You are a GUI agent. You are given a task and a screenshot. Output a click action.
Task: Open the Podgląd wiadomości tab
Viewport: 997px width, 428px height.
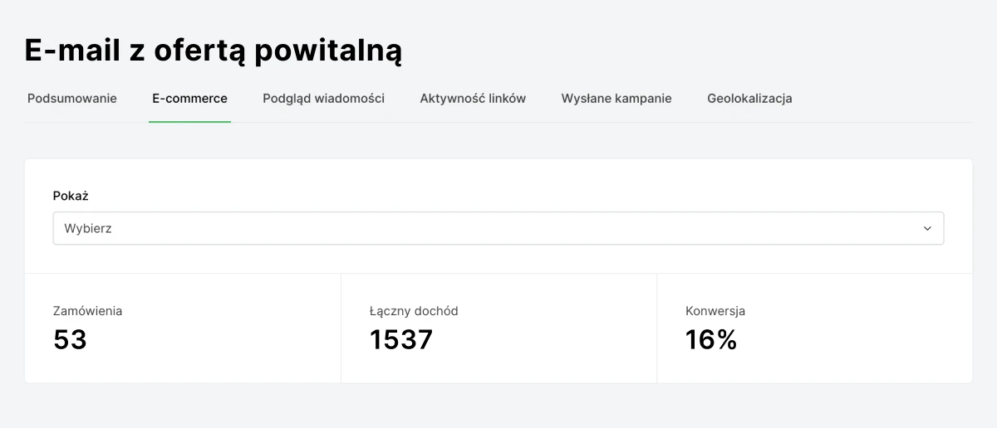coord(323,98)
